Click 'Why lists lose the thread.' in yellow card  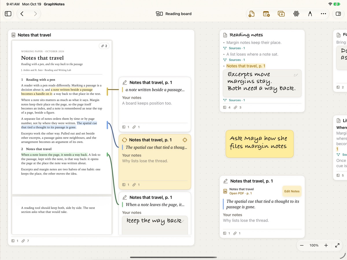(145, 161)
